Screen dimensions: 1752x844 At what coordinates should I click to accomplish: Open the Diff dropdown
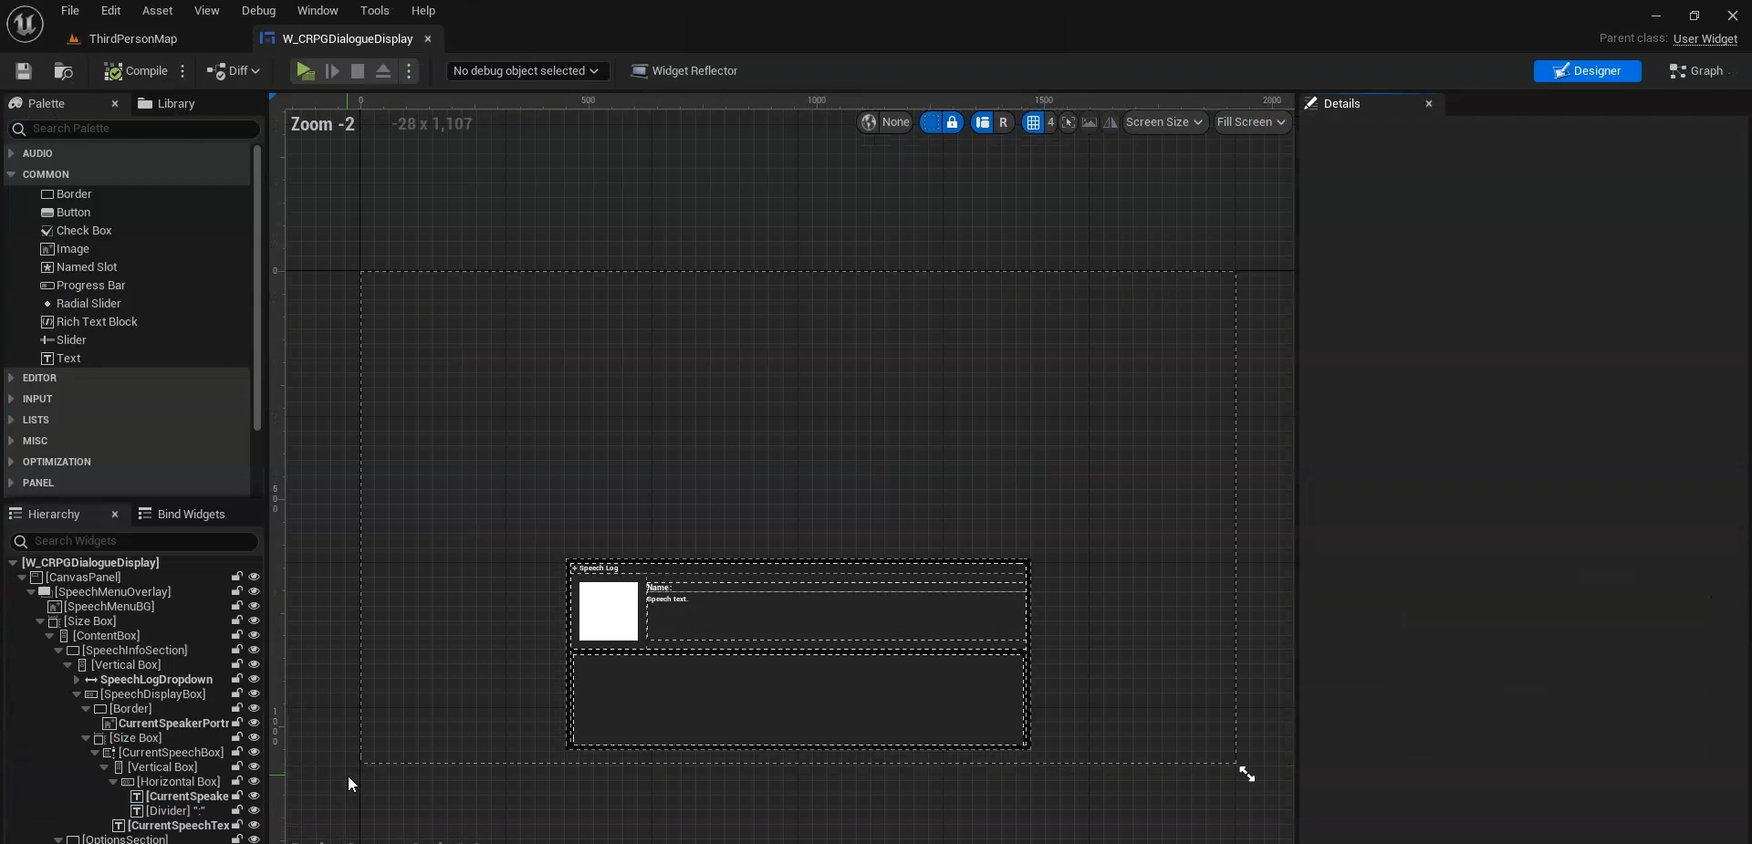tap(233, 71)
